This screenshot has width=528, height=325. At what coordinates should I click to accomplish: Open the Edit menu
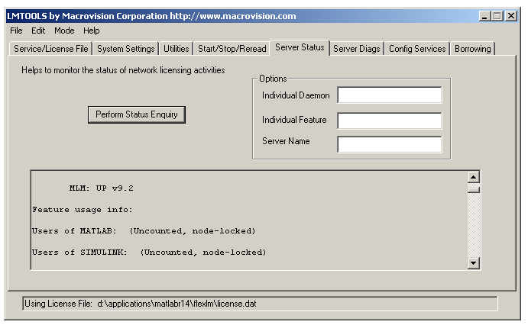[x=38, y=31]
